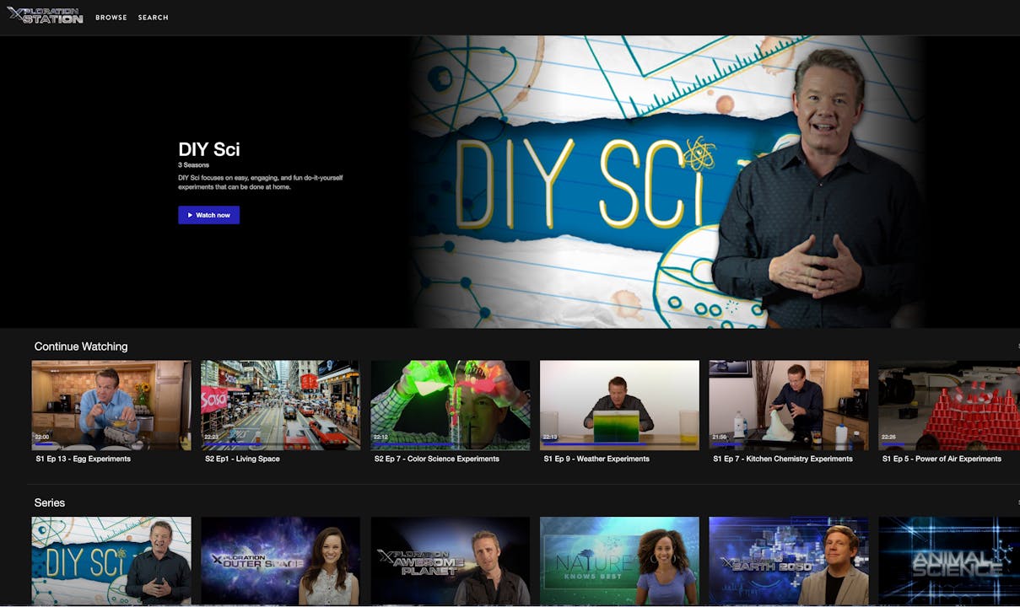Click the Watch now button for DIY Sci
This screenshot has height=607, width=1020.
208,215
